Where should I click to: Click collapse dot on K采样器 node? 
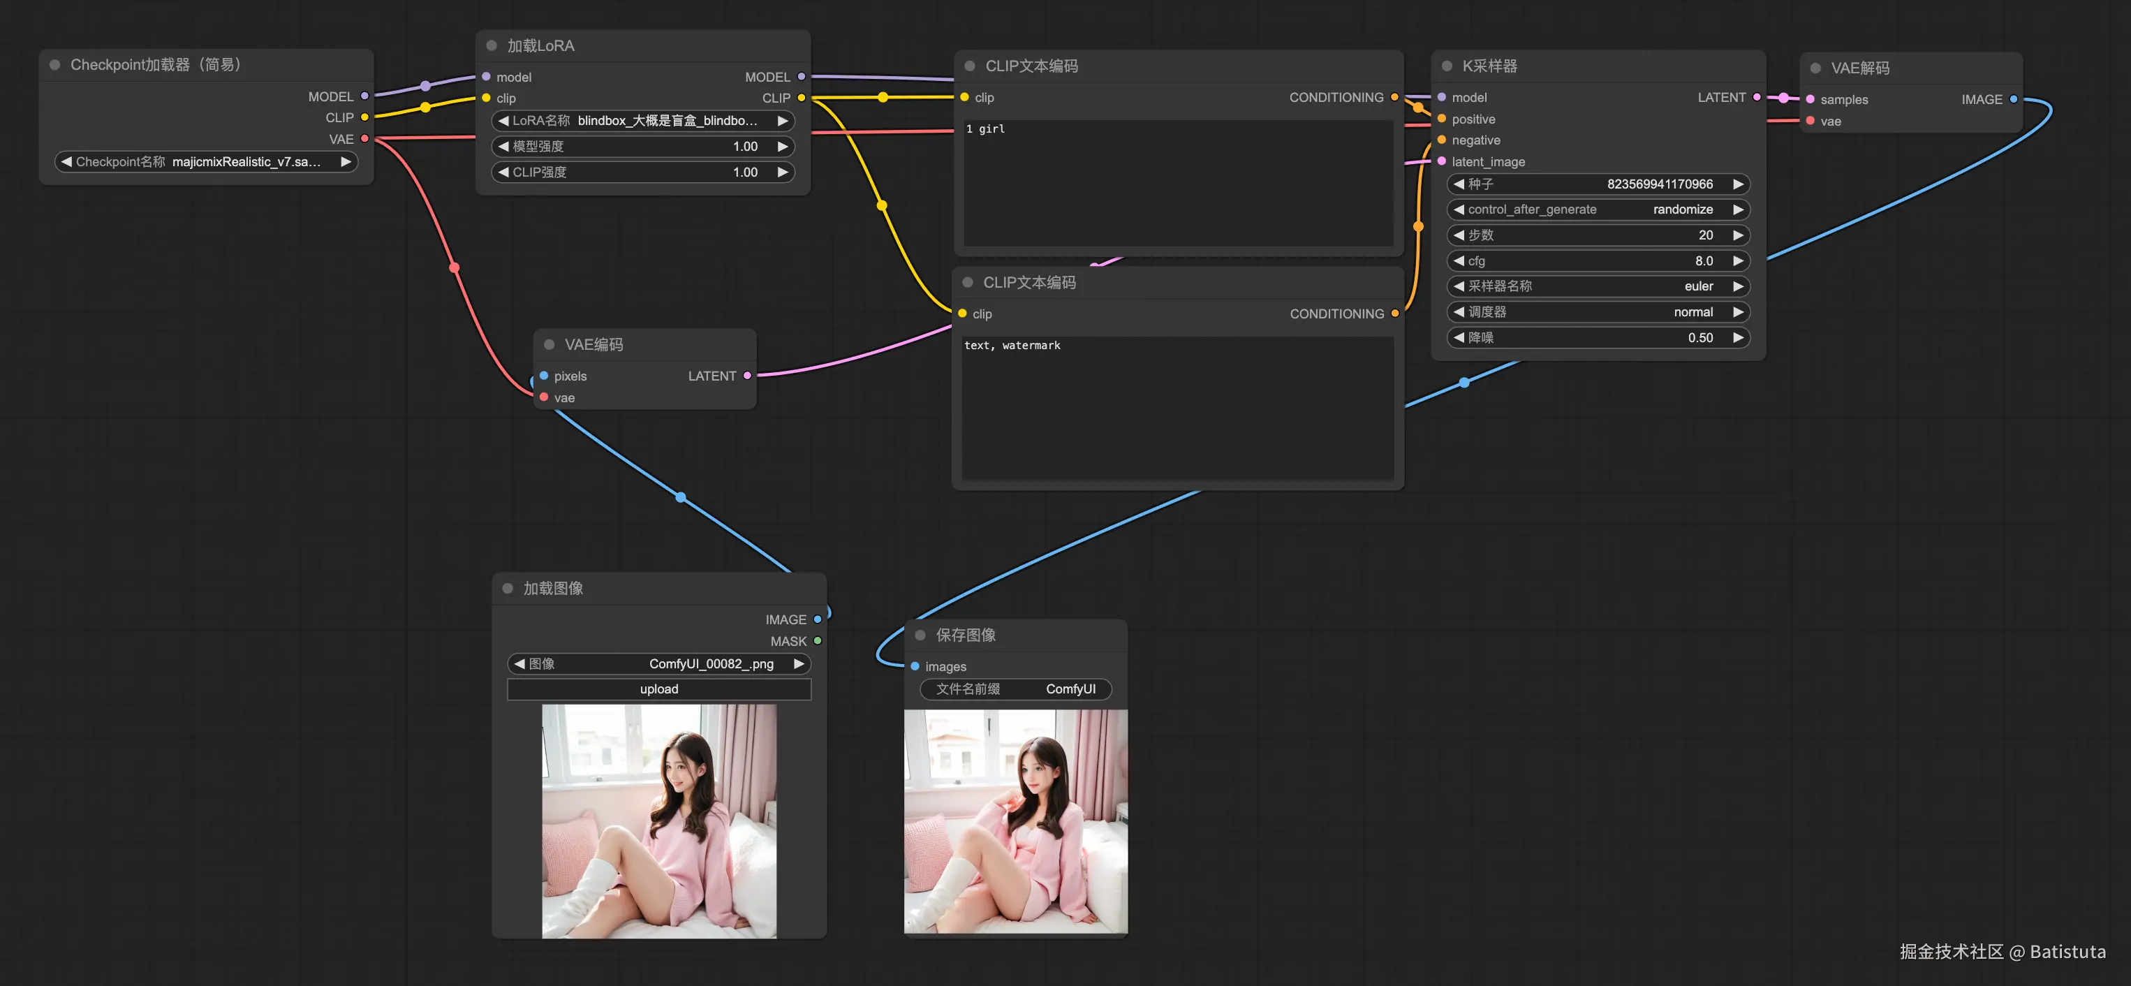point(1447,66)
